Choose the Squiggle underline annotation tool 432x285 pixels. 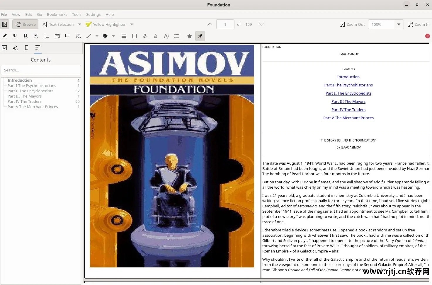[x=25, y=36]
